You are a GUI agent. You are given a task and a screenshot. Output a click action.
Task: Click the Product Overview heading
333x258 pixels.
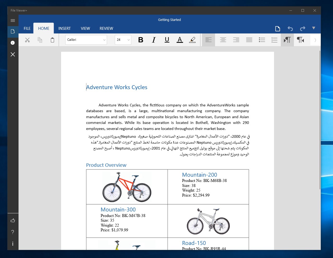pos(106,165)
